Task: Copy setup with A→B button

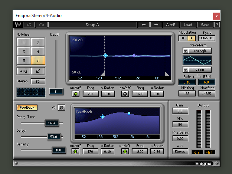Action: tap(171, 25)
